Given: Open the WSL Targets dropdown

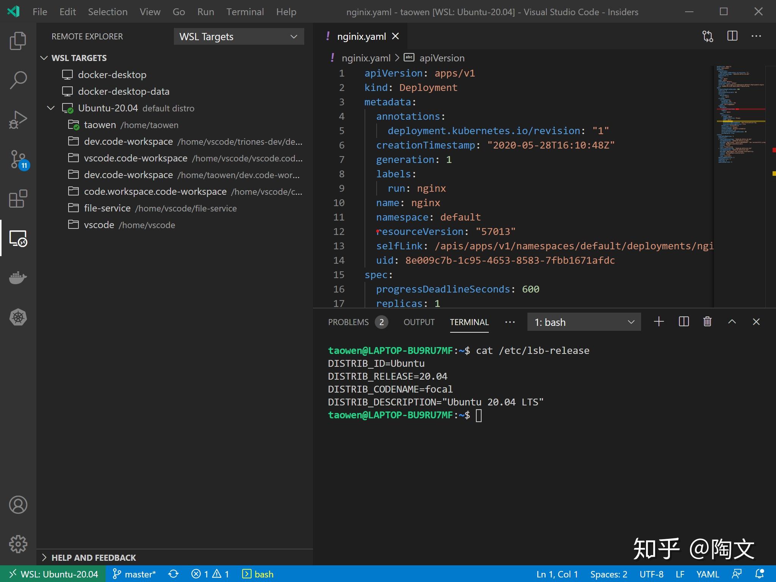Looking at the screenshot, I should point(239,36).
